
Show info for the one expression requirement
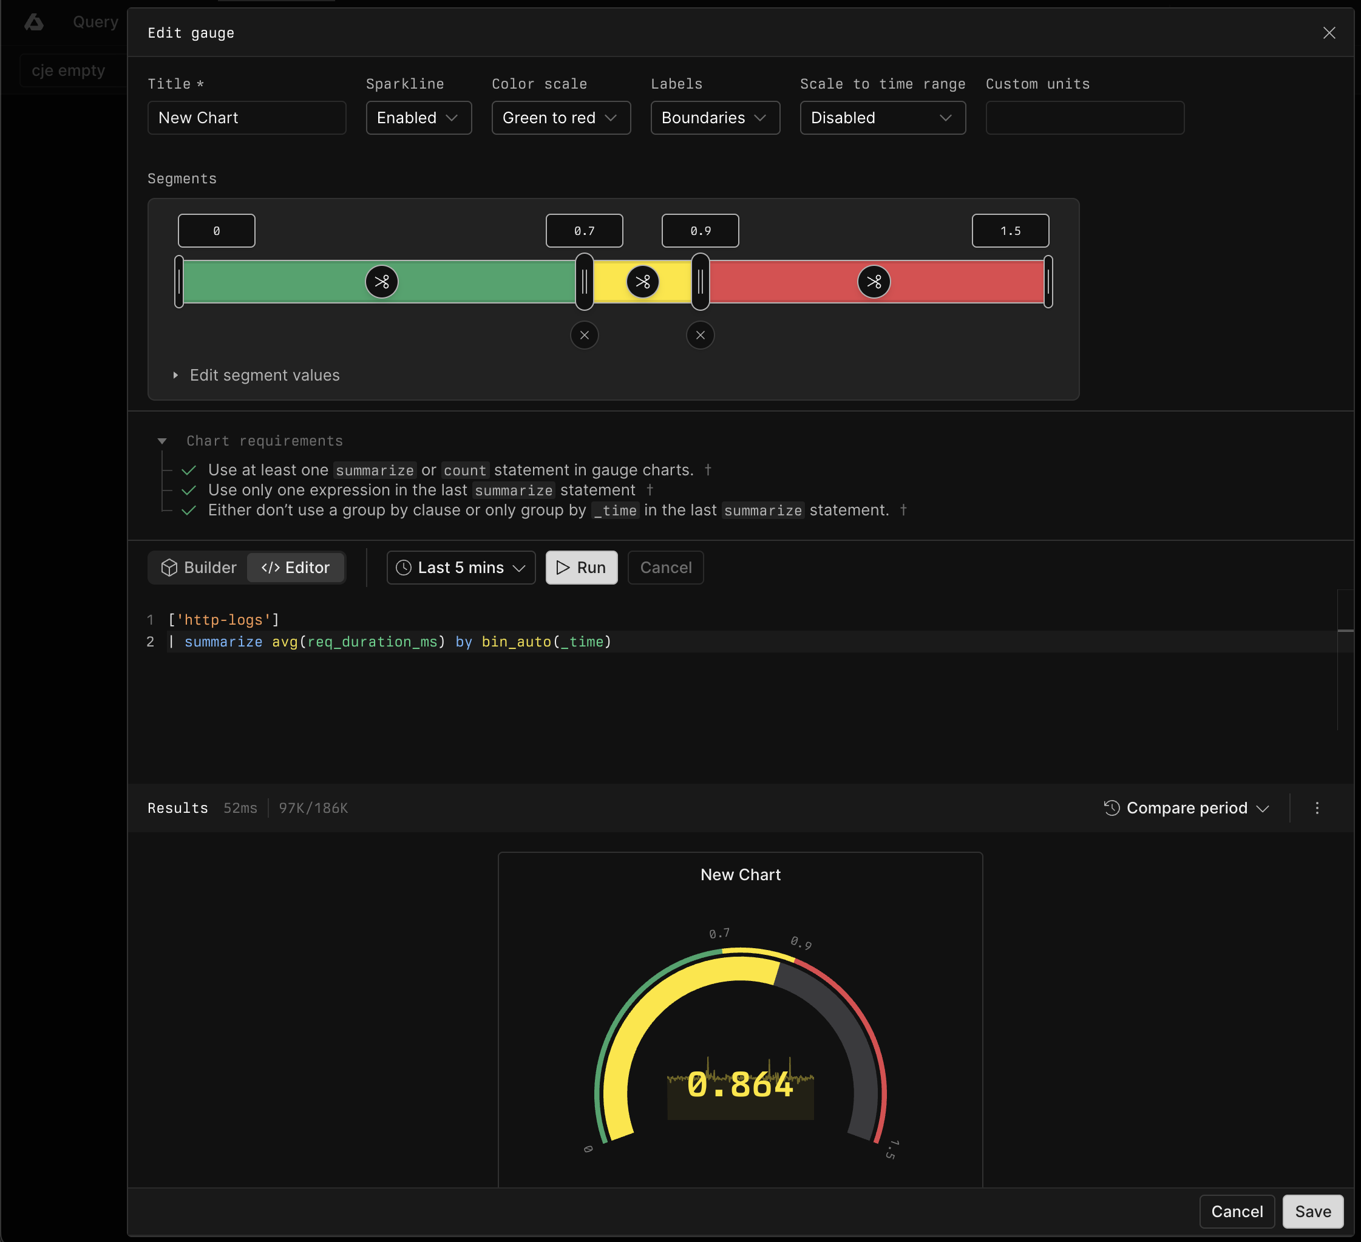pyautogui.click(x=650, y=489)
